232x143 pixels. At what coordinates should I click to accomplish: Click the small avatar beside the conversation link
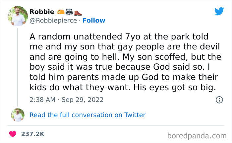click(x=18, y=115)
